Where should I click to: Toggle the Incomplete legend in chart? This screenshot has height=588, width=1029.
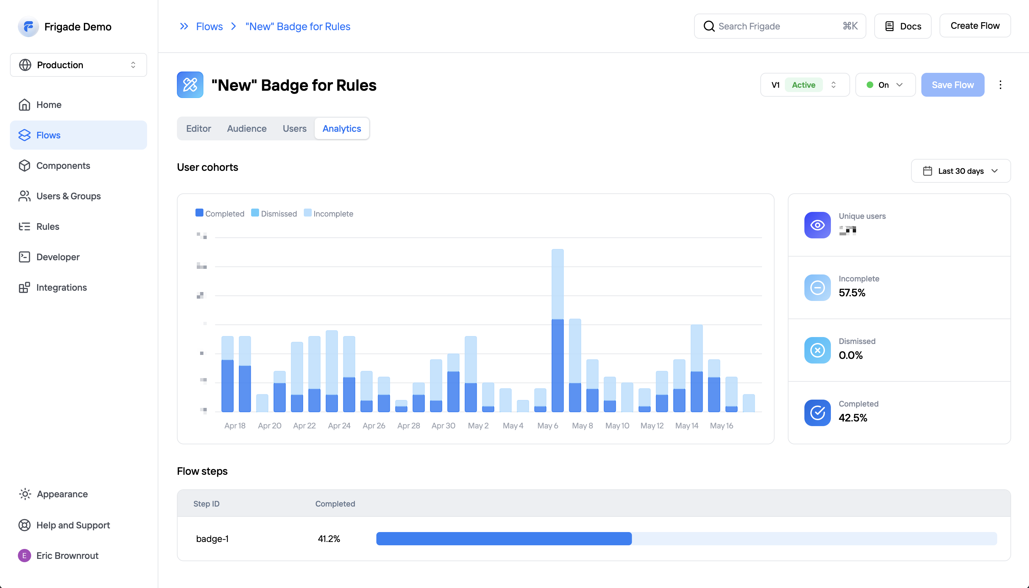coord(328,213)
